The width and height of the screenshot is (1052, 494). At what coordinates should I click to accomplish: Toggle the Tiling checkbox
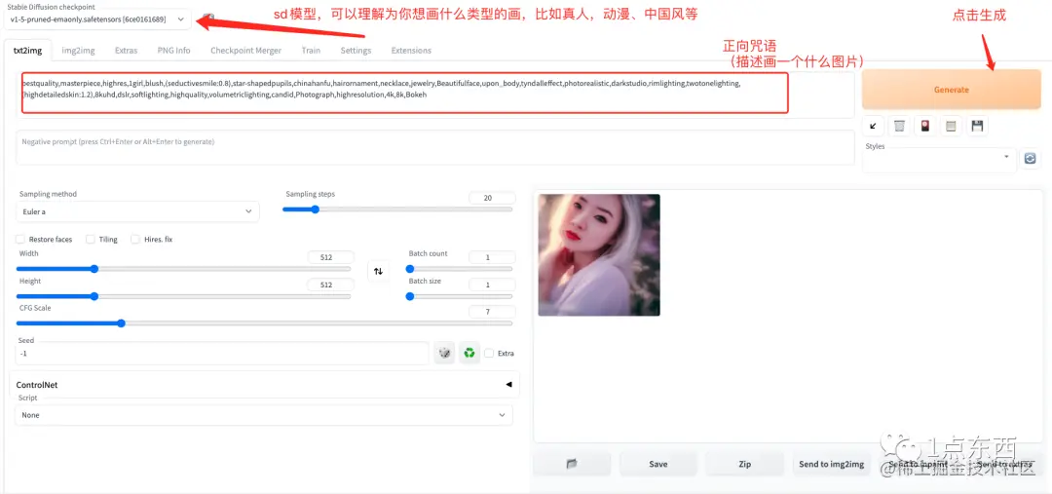pos(91,239)
